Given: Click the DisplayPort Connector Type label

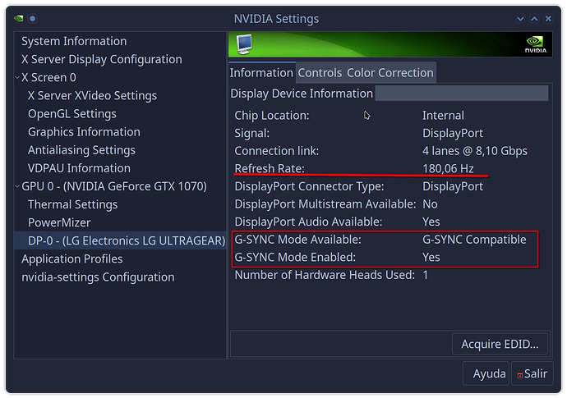Looking at the screenshot, I should 309,186.
